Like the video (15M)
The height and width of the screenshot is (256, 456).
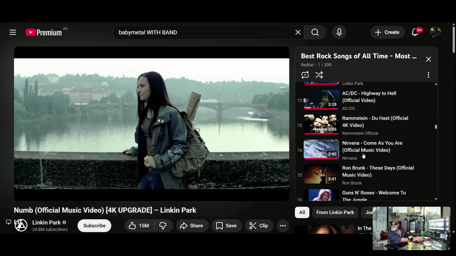point(139,226)
